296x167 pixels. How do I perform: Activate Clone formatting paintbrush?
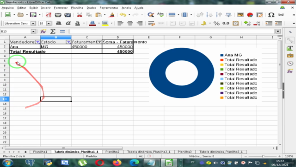pos(112,15)
